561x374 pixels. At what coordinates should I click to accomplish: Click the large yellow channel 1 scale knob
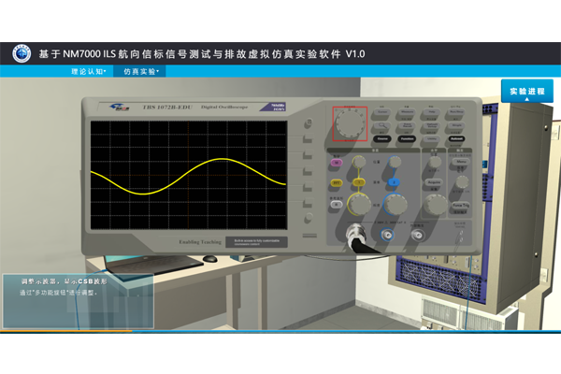coord(358,203)
